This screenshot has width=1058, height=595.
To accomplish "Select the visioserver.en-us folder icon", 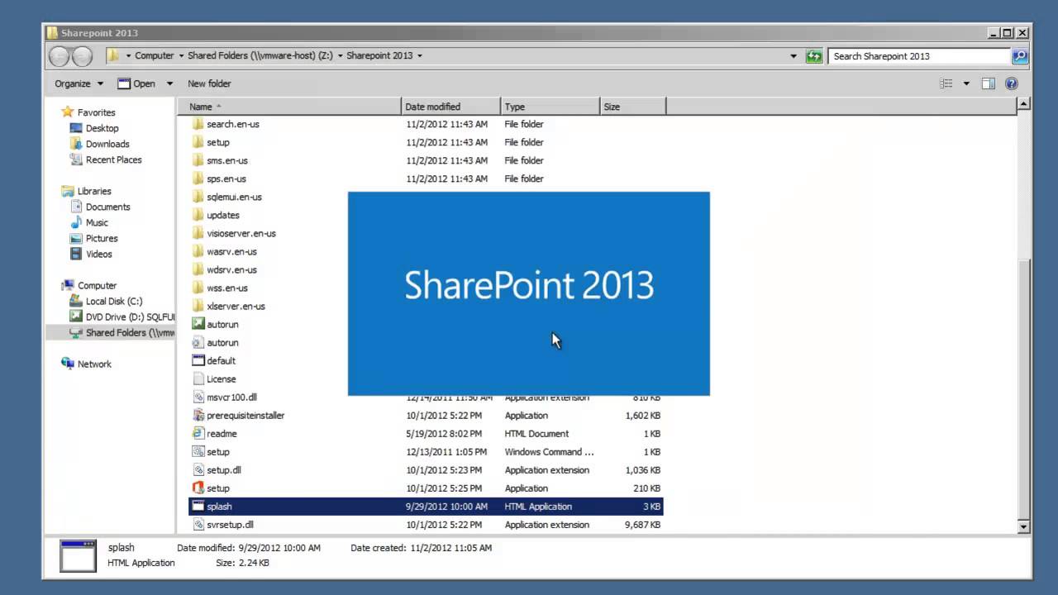I will pyautogui.click(x=198, y=233).
